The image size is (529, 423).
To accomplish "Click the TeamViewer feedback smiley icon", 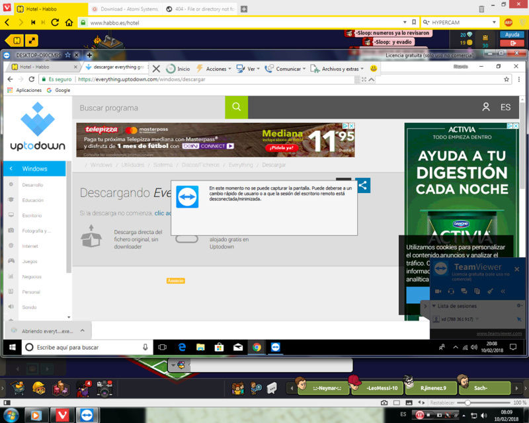I will (x=374, y=69).
